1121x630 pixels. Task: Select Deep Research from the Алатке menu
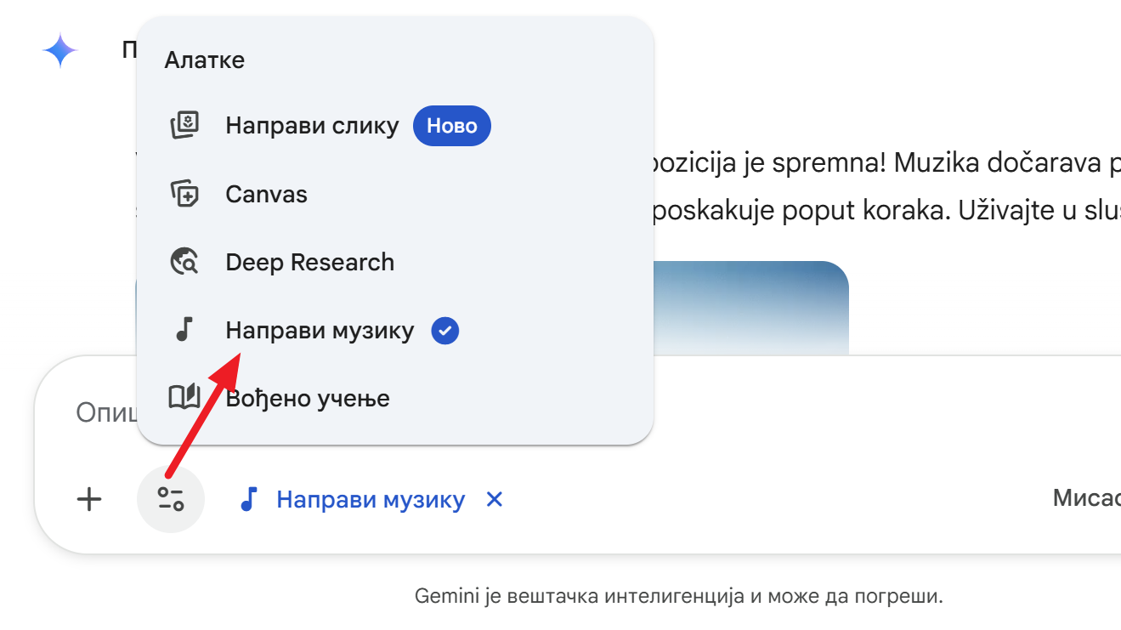309,263
